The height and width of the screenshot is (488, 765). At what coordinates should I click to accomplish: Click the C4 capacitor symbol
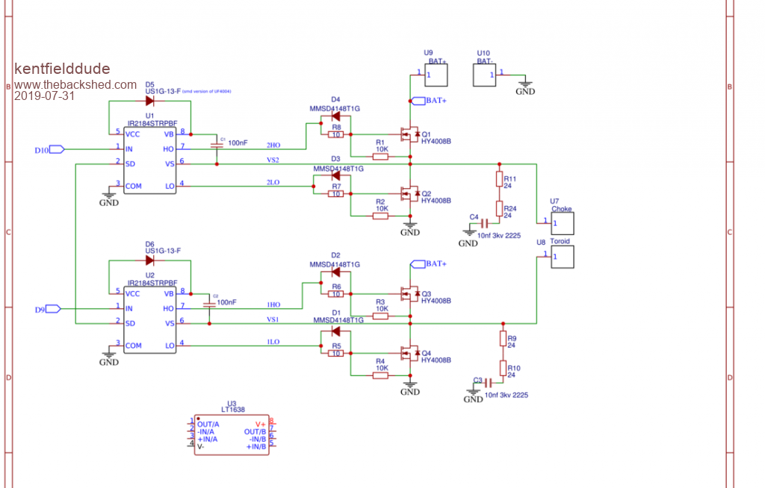coord(484,223)
